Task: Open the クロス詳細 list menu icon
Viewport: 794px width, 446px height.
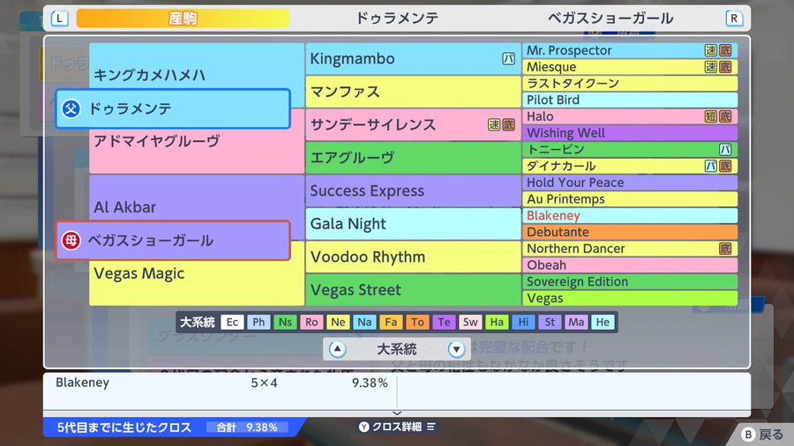Action: [x=431, y=427]
